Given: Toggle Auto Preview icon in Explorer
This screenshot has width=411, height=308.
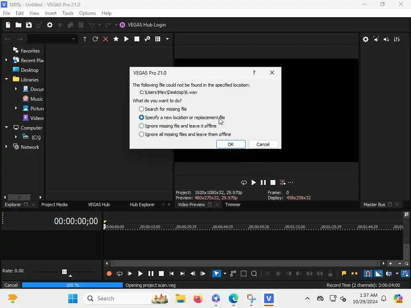Looking at the screenshot, I should [x=147, y=39].
